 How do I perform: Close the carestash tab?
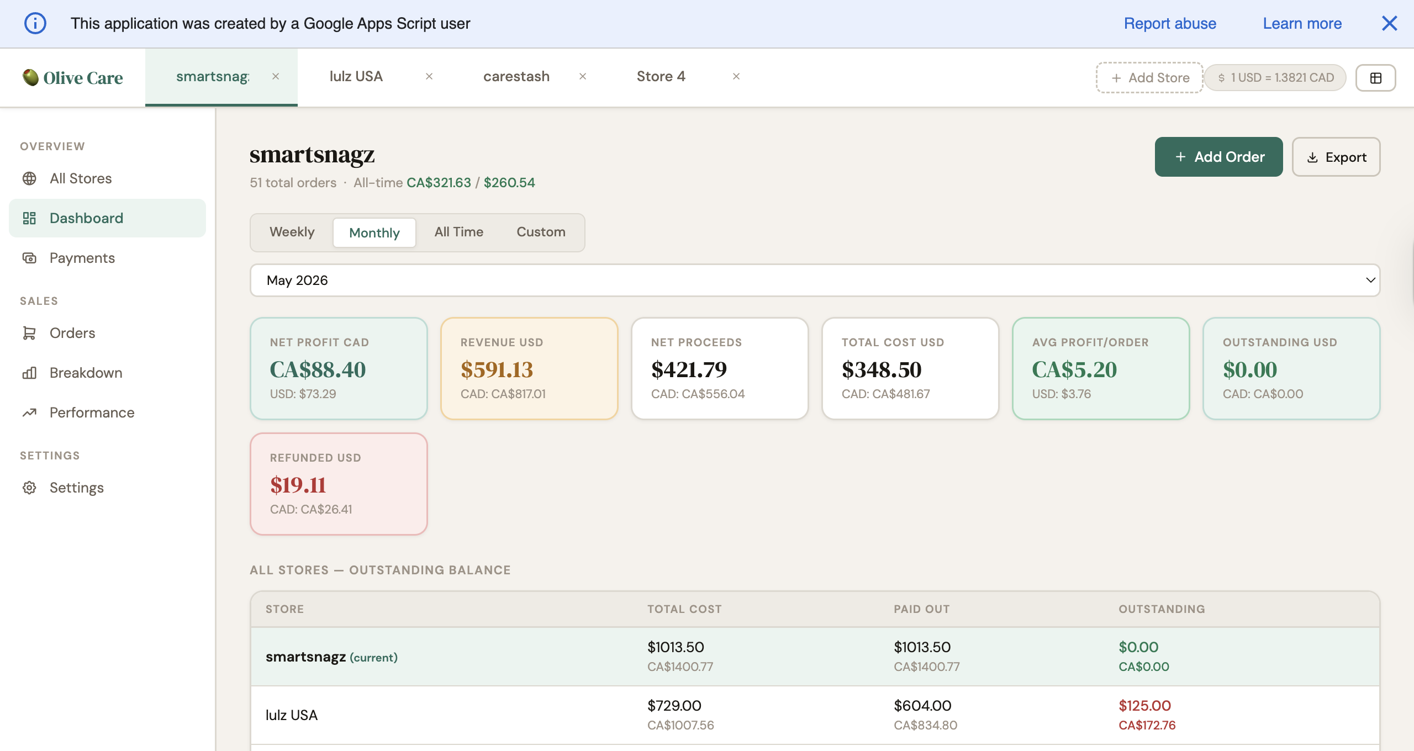click(x=583, y=76)
